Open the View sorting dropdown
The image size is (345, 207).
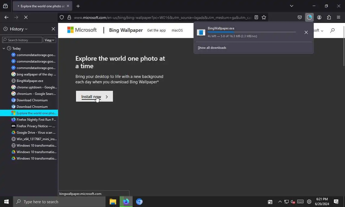tap(50, 40)
